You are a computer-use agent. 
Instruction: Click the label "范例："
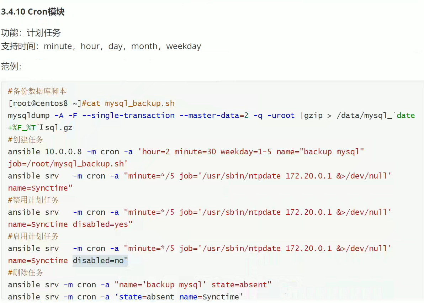click(x=11, y=66)
